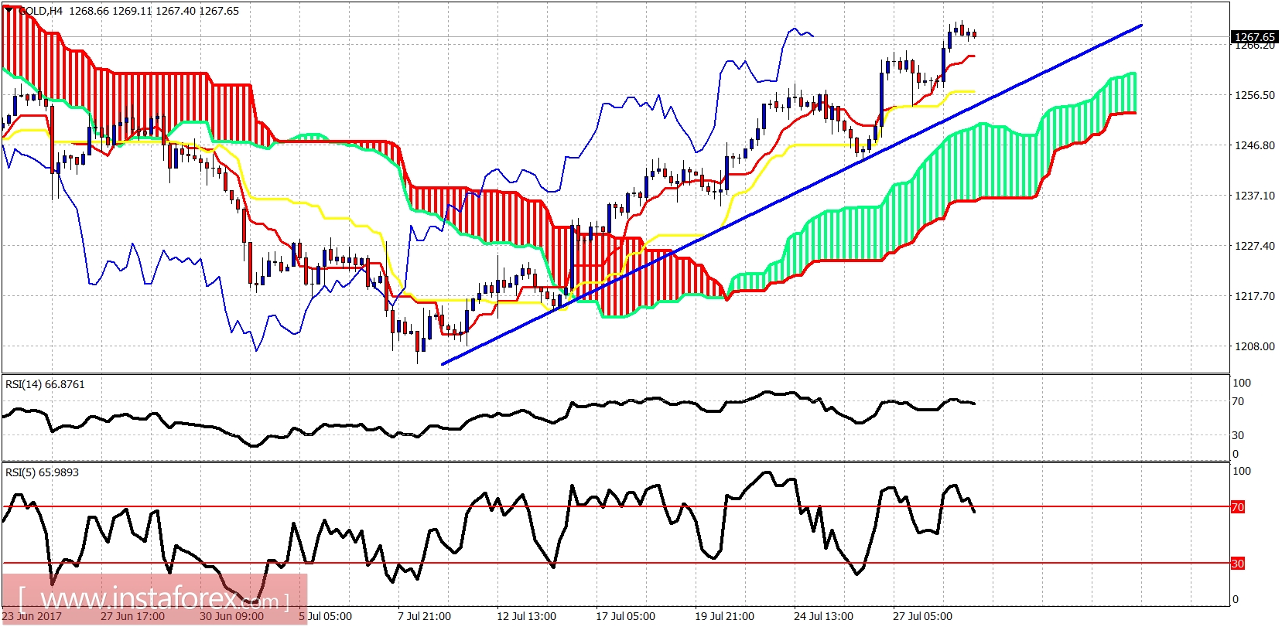The image size is (1282, 627).
Task: Click the 27 Jul 05:00 time label
Action: 922,616
